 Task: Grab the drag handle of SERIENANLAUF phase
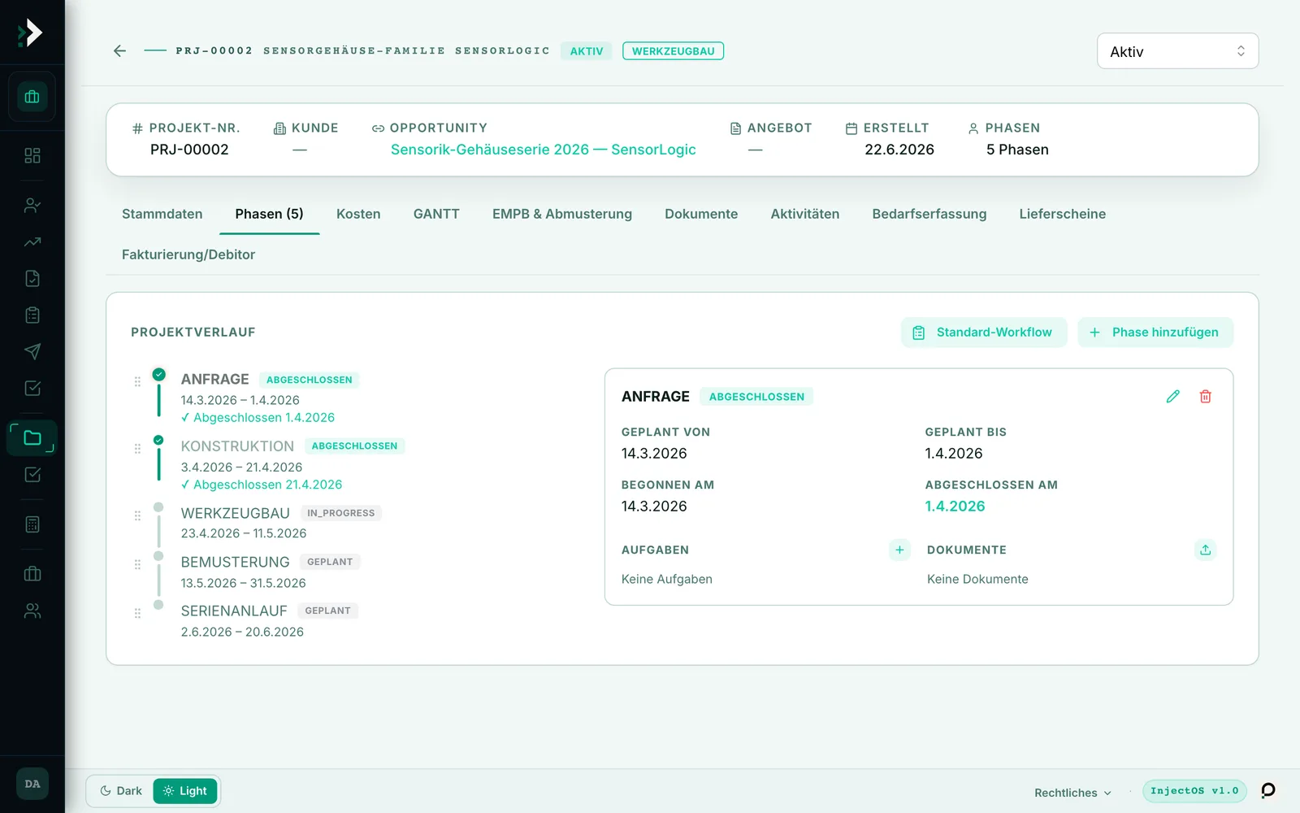pos(137,613)
